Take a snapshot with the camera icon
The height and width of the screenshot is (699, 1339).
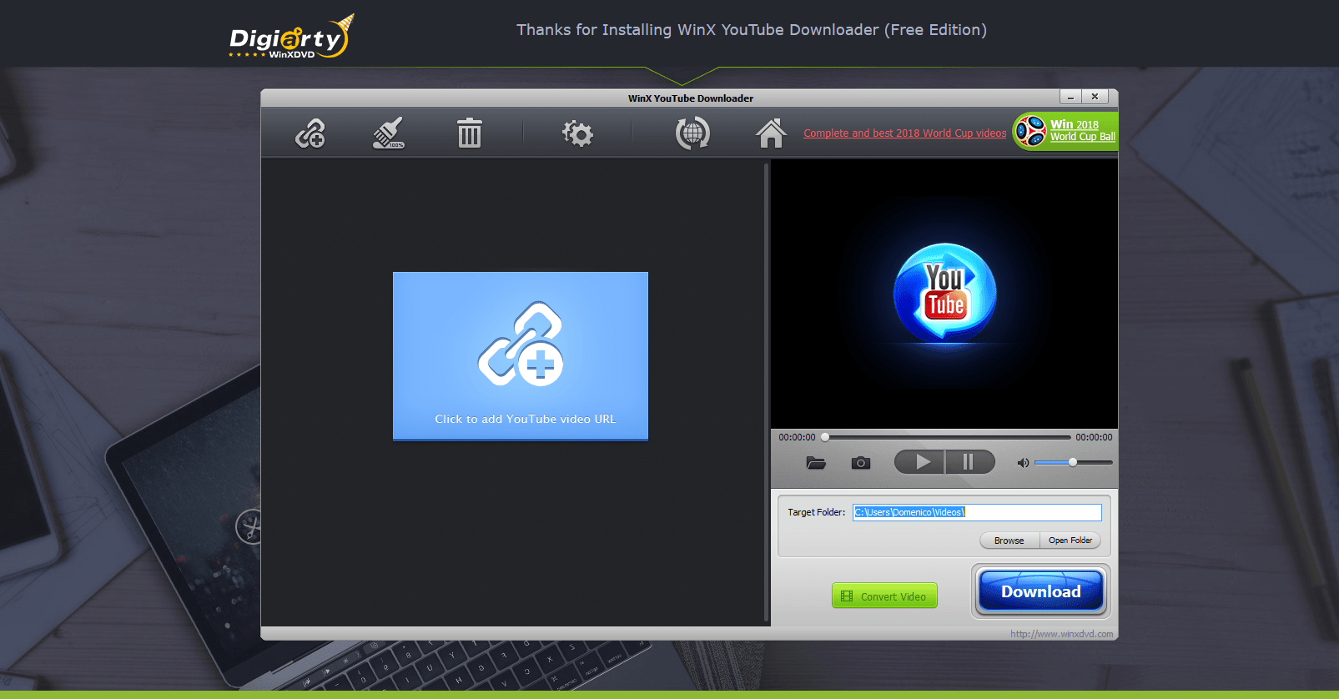pos(861,462)
